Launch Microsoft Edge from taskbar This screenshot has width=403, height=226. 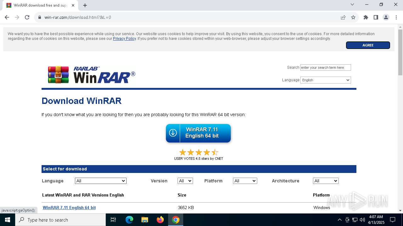129,220
